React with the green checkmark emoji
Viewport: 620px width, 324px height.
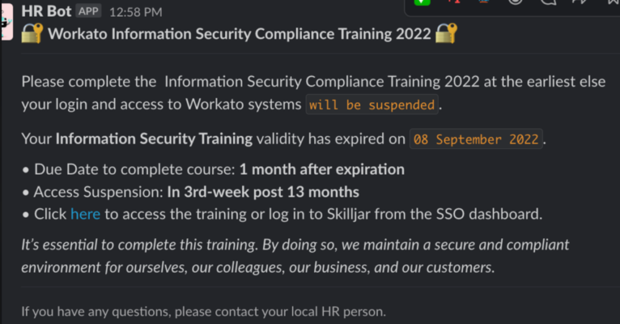click(x=422, y=2)
